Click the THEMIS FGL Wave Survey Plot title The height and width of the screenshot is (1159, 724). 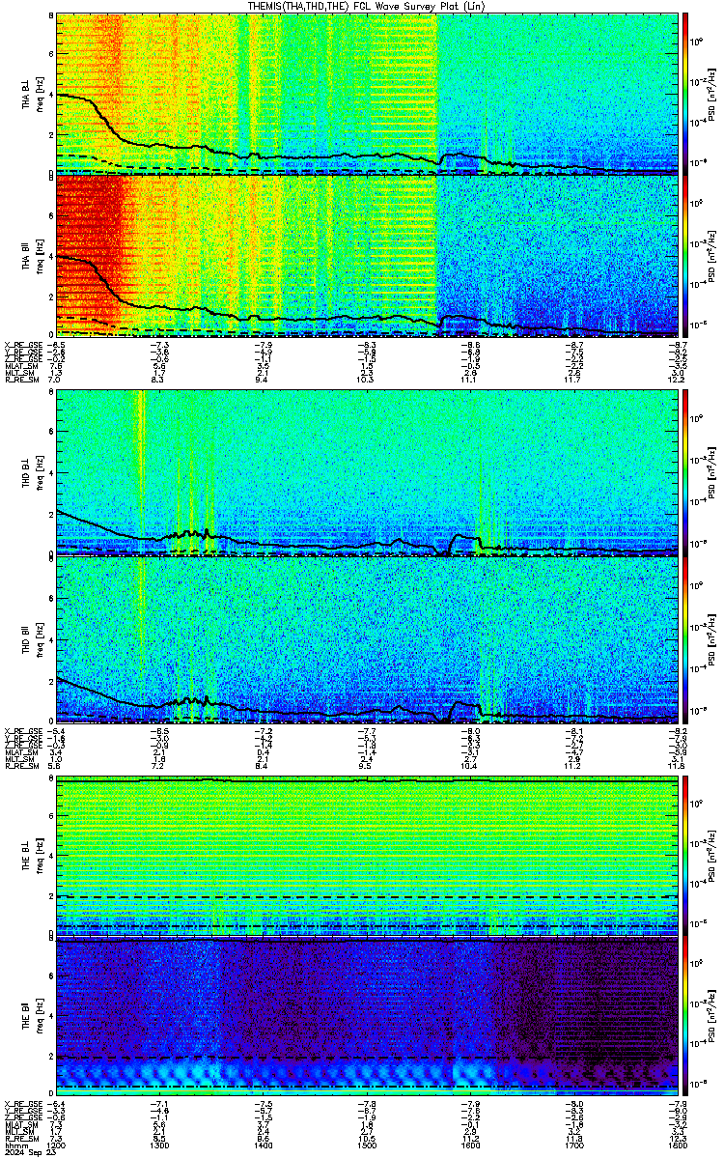click(x=366, y=6)
